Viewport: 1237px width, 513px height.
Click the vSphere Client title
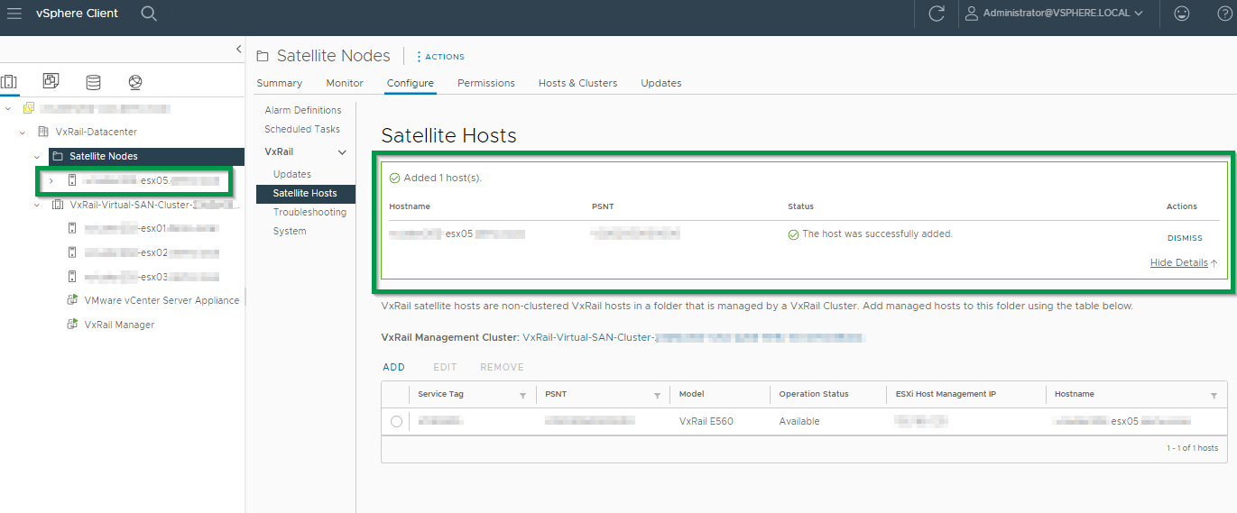point(77,14)
